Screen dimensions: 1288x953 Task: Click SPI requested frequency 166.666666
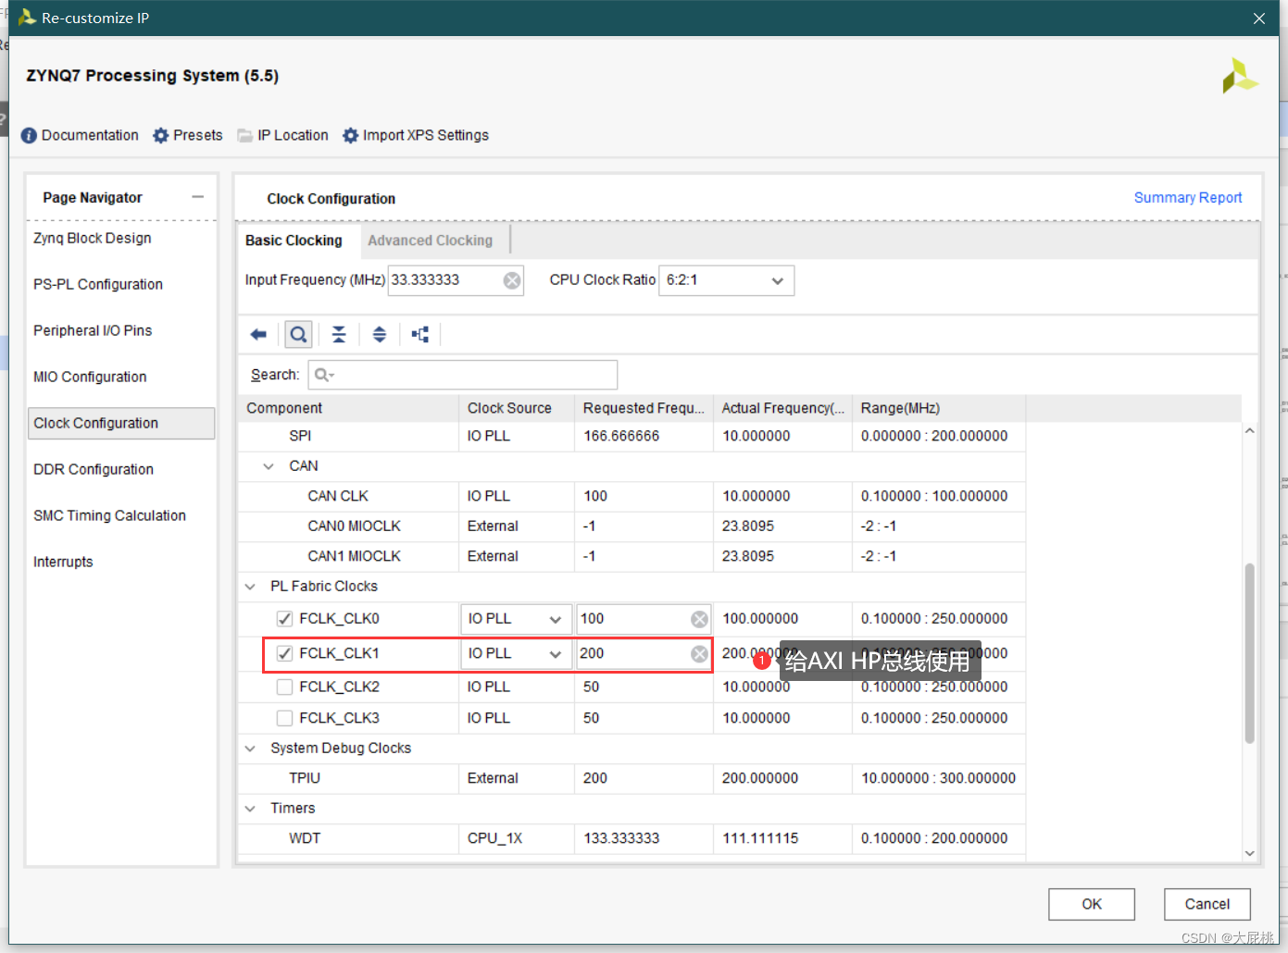coord(621,436)
